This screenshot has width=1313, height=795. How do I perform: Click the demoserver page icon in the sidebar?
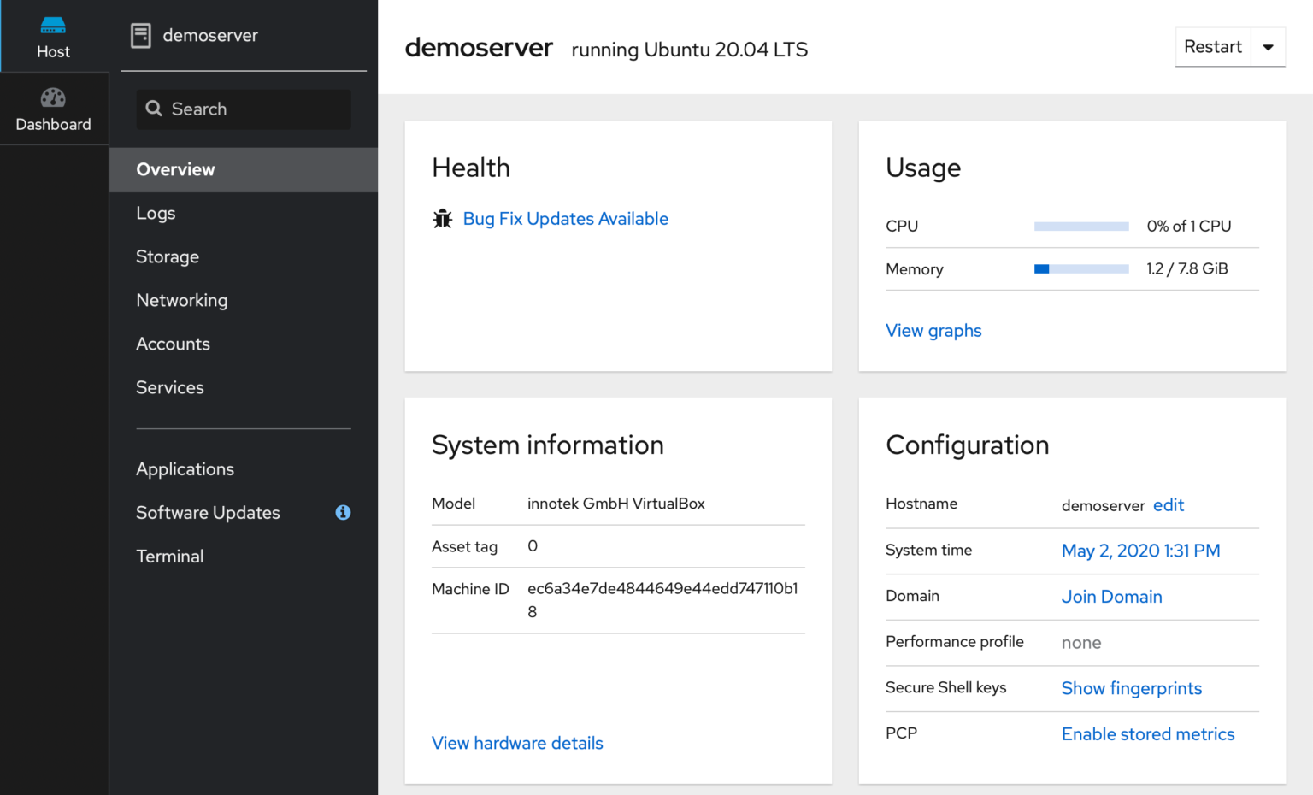(140, 35)
